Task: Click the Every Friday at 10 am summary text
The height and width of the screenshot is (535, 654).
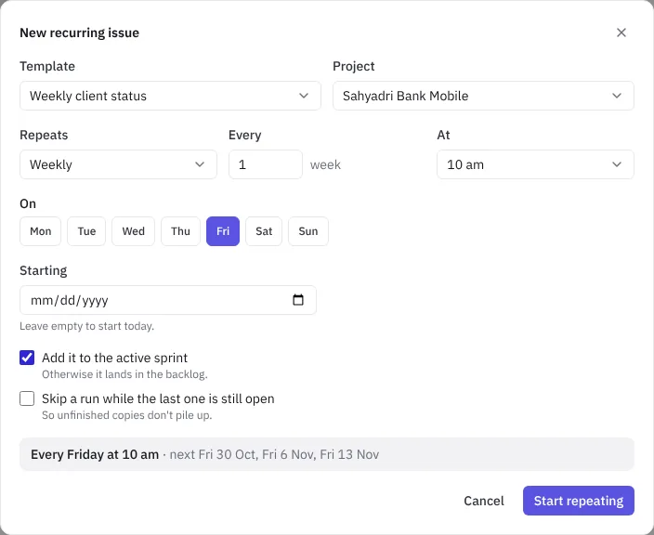Action: tap(95, 454)
